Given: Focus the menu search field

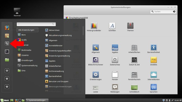Looking at the screenshot, I should coord(36,24).
